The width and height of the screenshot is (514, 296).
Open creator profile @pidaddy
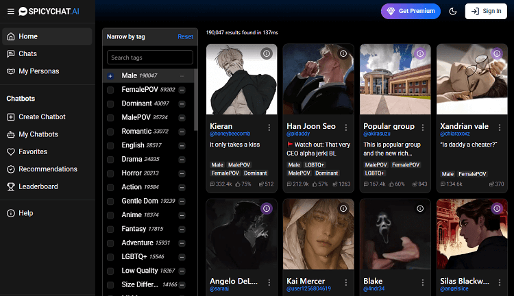(x=298, y=134)
